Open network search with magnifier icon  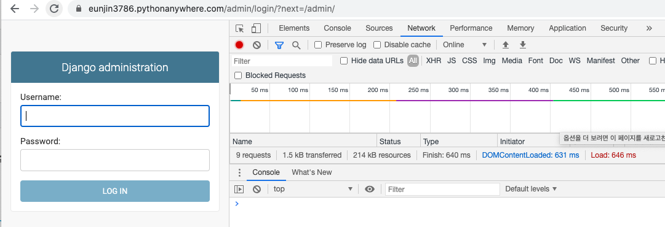(297, 45)
